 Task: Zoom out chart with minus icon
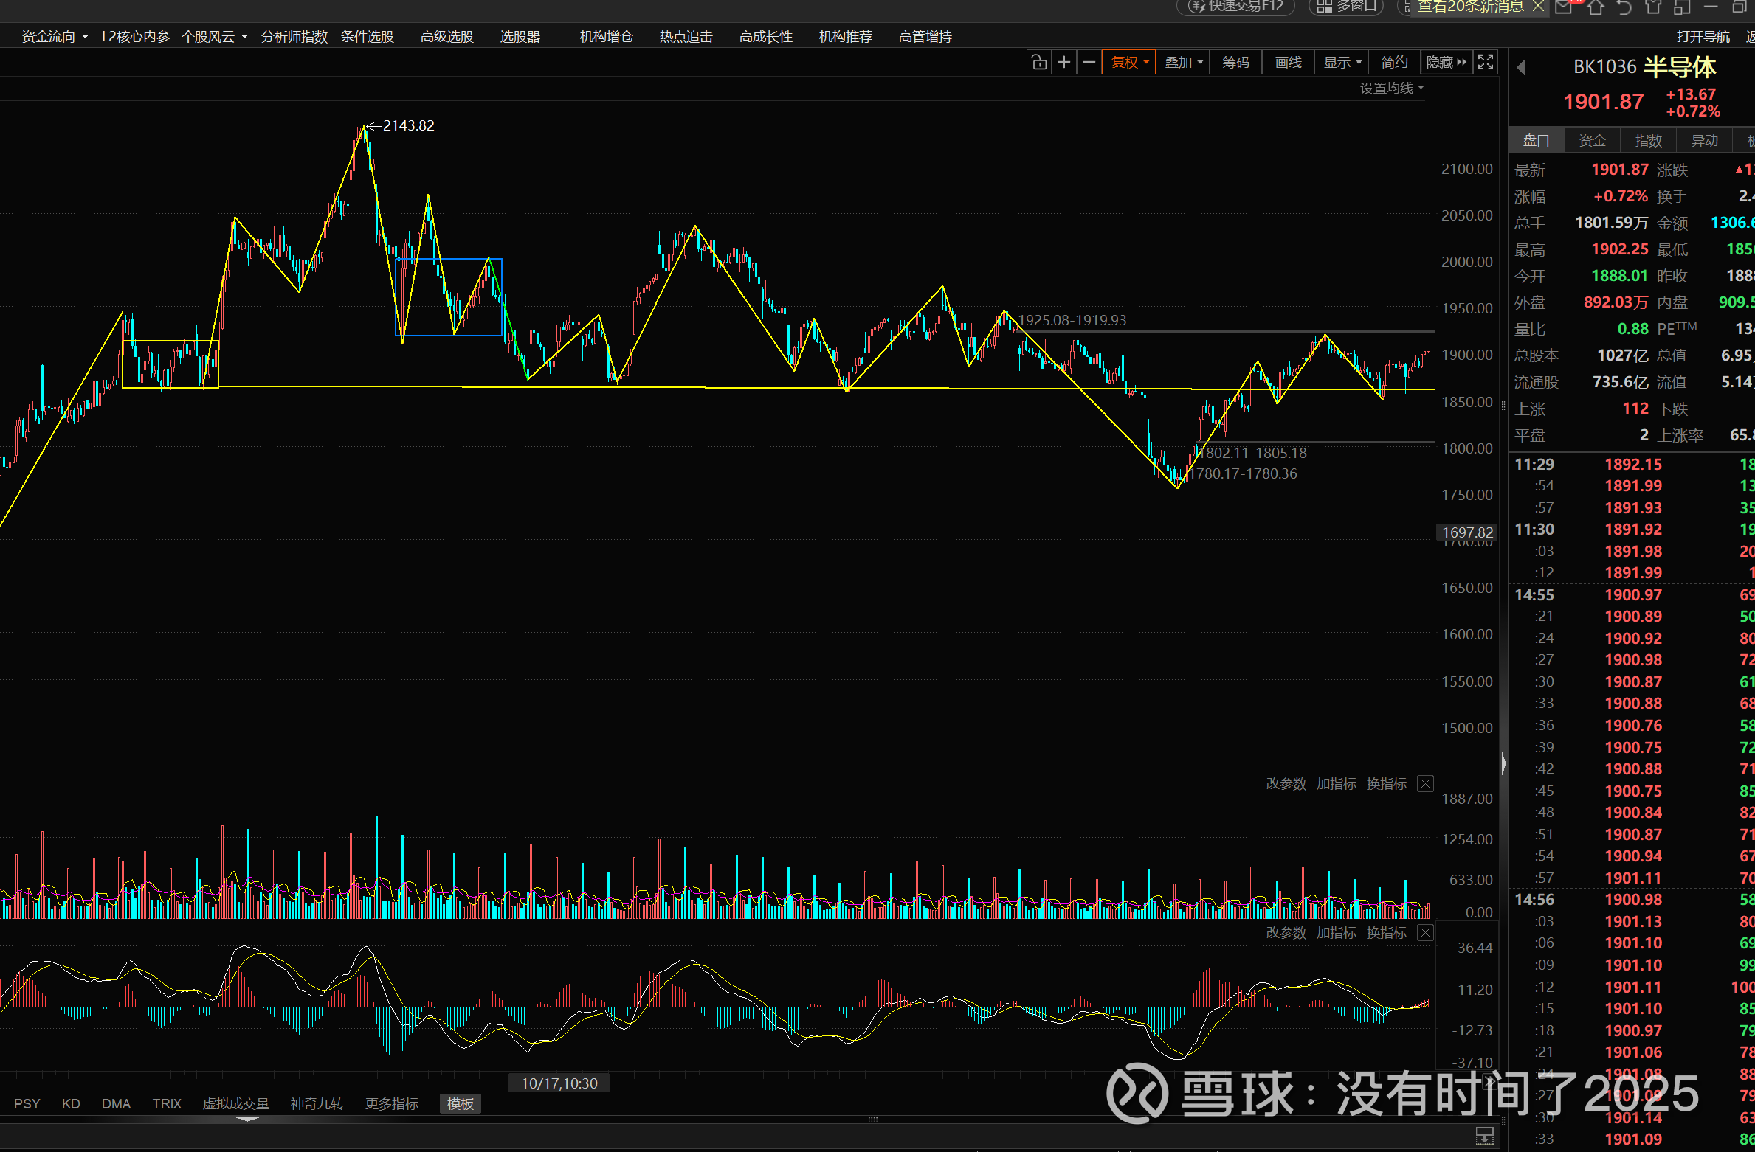1089,63
